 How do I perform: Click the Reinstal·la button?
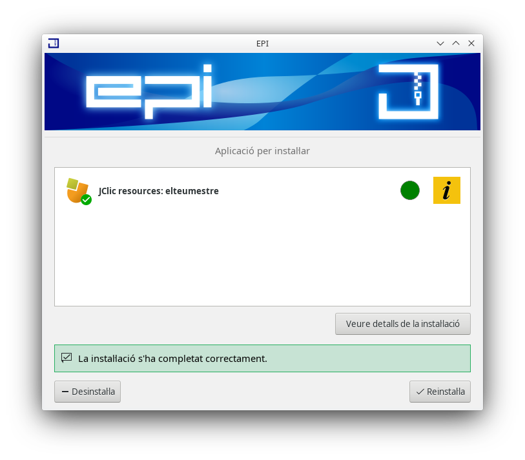coord(440,392)
